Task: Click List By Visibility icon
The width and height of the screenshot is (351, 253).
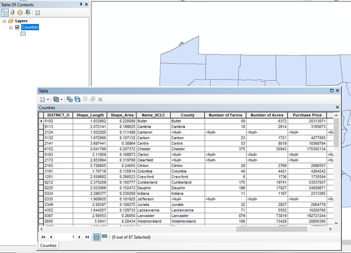Action: tap(19, 12)
